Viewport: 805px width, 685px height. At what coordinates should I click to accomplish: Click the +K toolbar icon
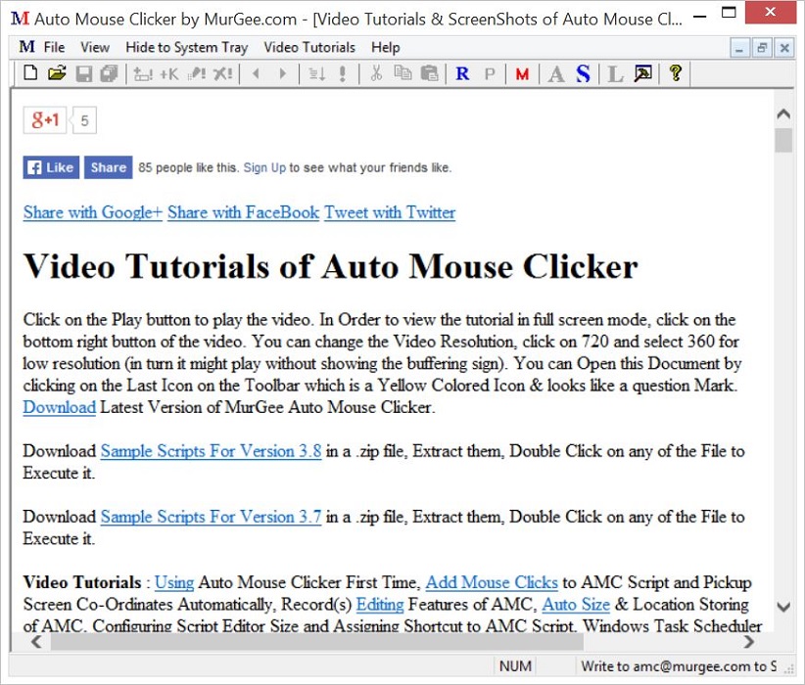click(168, 74)
